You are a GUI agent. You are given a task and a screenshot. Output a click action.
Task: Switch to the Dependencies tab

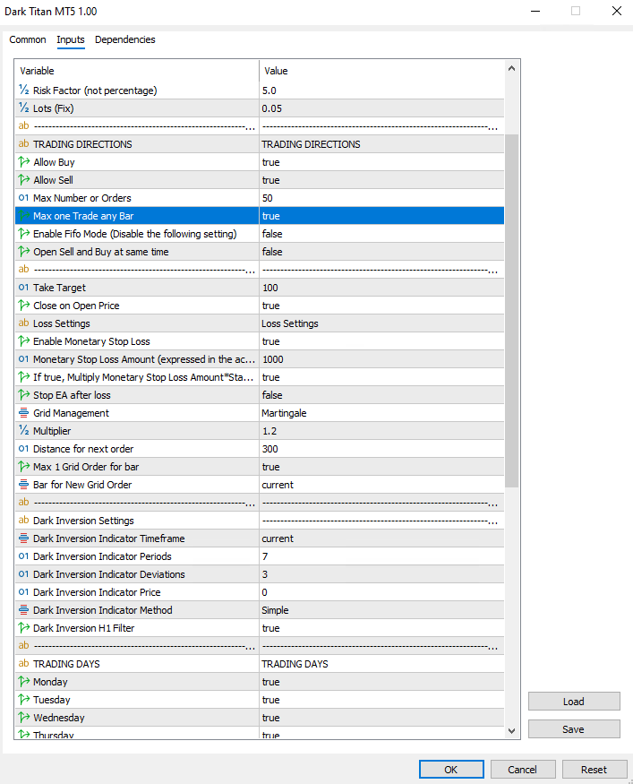(124, 39)
